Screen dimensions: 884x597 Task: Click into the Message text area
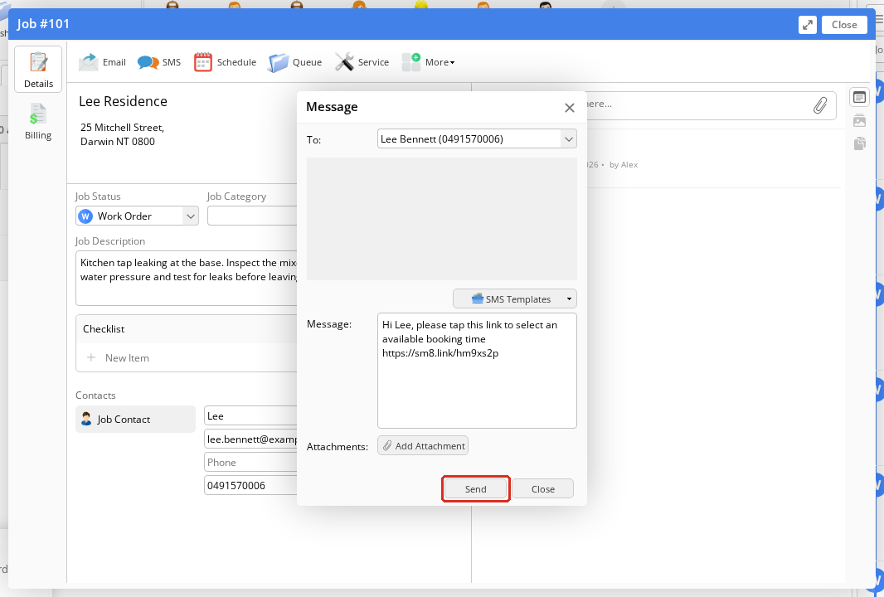477,371
